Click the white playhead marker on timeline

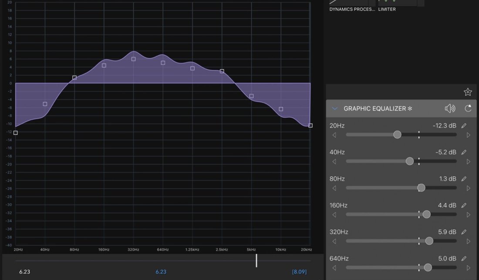tap(256, 260)
